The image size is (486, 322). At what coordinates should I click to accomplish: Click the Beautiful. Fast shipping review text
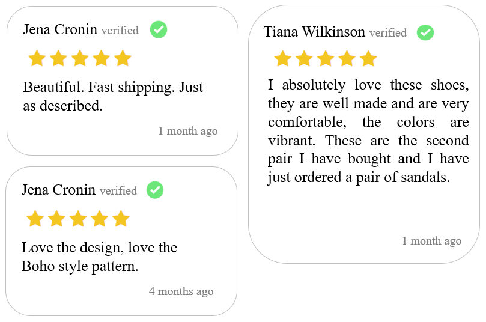113,96
